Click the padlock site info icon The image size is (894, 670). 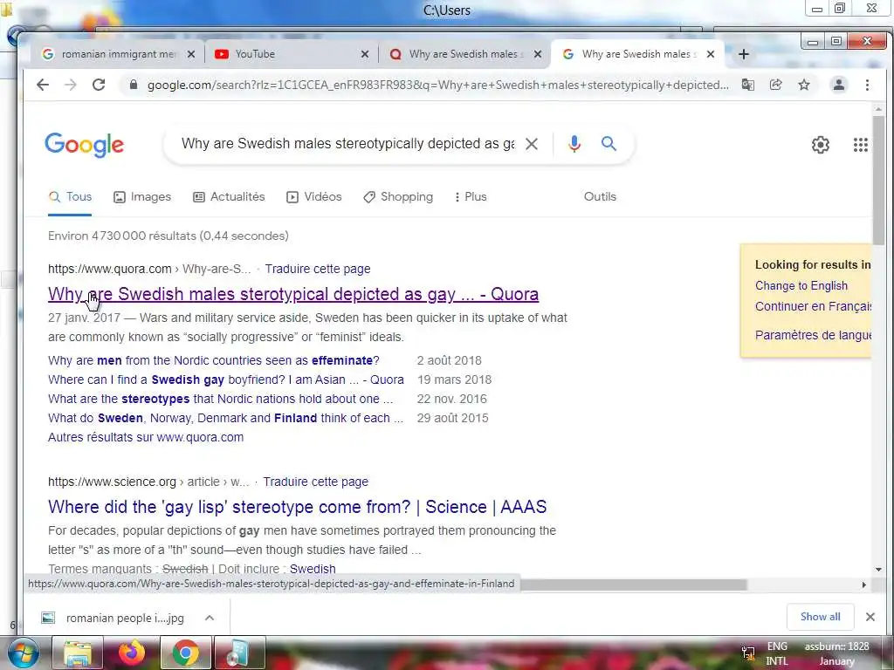(134, 85)
